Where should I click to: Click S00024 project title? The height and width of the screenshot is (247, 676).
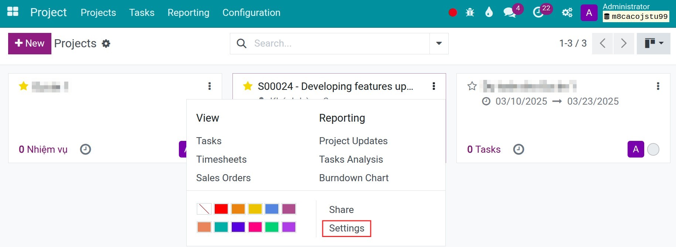[x=336, y=86]
